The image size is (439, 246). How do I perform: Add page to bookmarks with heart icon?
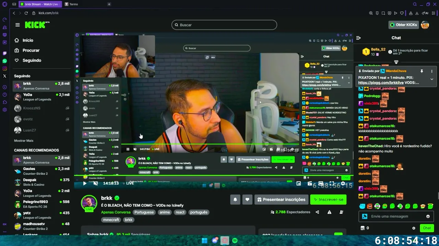coord(402,13)
